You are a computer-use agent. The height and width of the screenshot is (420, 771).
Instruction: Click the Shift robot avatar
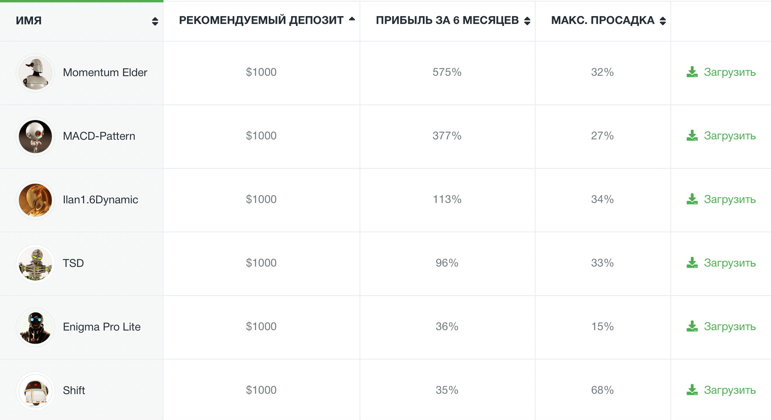35,391
